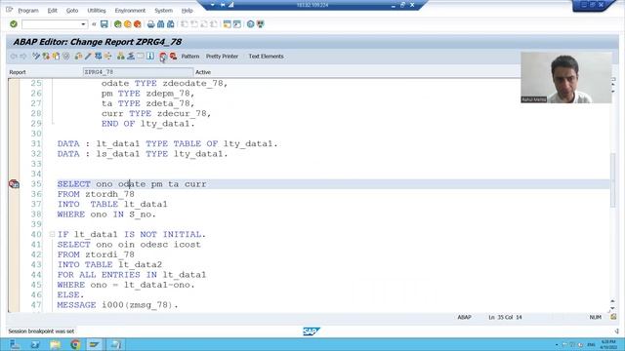Click the Active/Inactive switch icon
The image size is (625, 351).
point(46,57)
